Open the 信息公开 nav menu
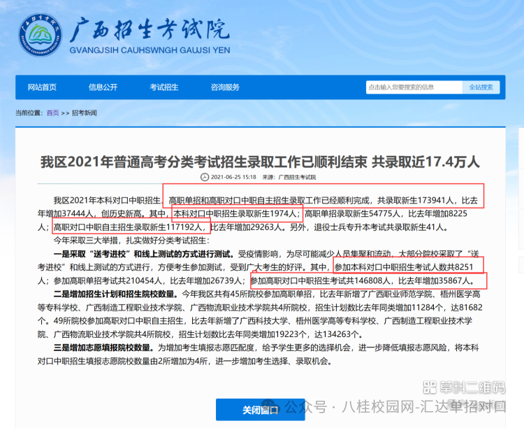The height and width of the screenshot is (428, 524). tap(103, 87)
